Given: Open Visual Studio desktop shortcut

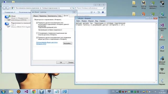Looking at the screenshot, I should pyautogui.click(x=162, y=27).
